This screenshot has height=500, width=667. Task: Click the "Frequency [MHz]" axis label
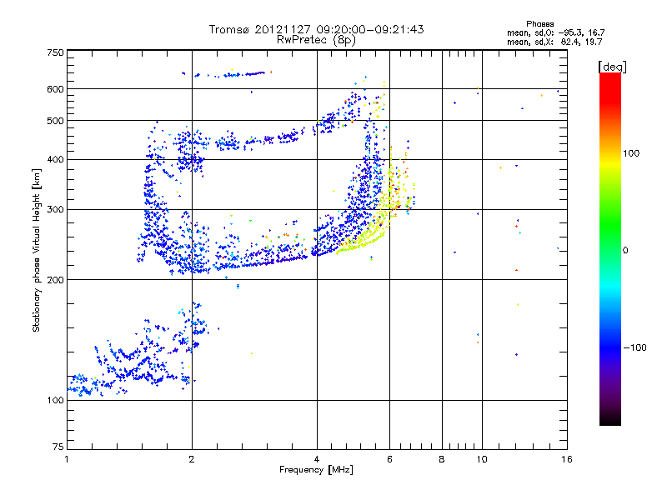click(316, 470)
